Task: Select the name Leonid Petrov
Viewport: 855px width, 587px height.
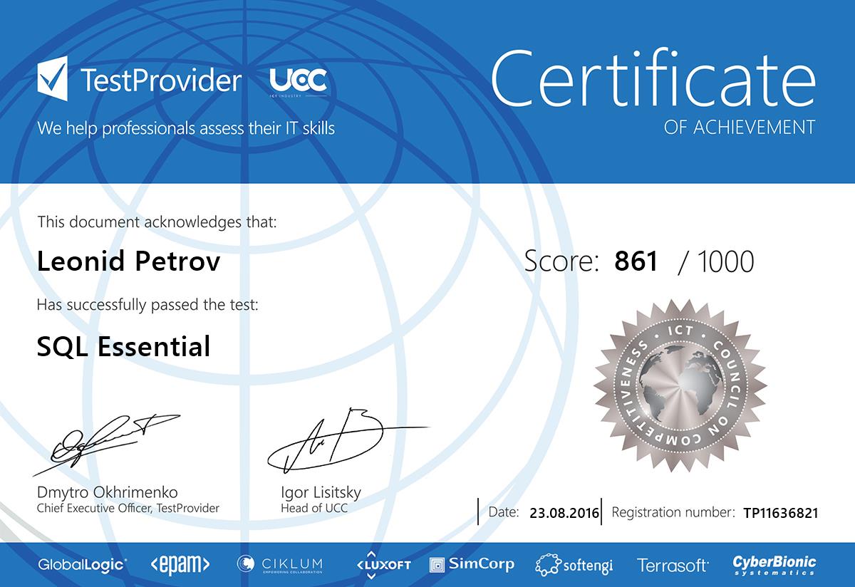Action: 128,261
